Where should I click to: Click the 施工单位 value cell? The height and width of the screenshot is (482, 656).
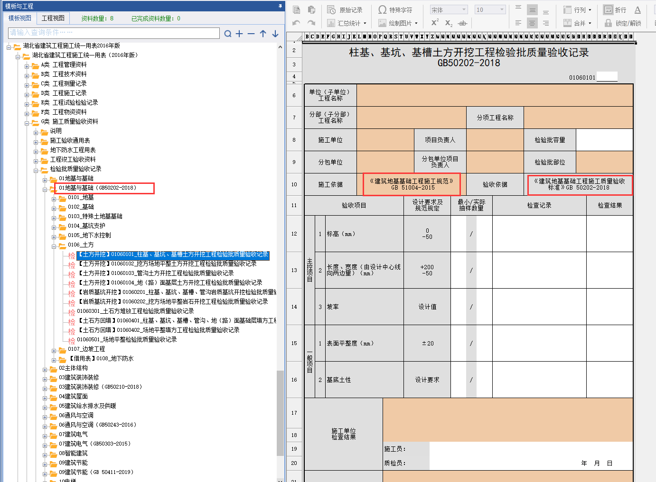coord(385,140)
